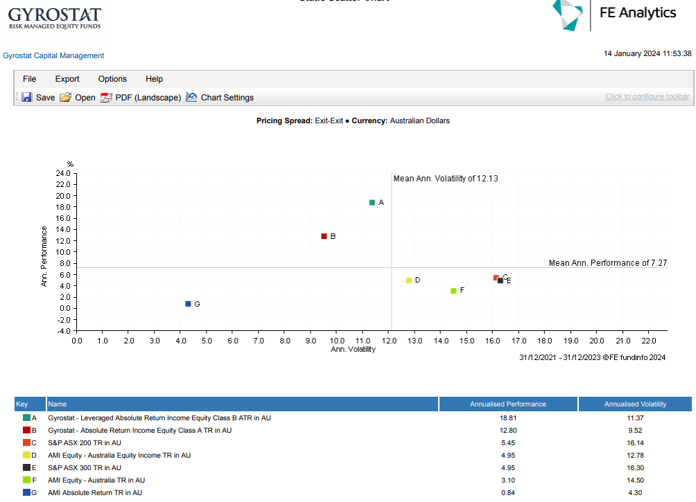
Task: Select dark scatter point E
Action: (x=501, y=280)
